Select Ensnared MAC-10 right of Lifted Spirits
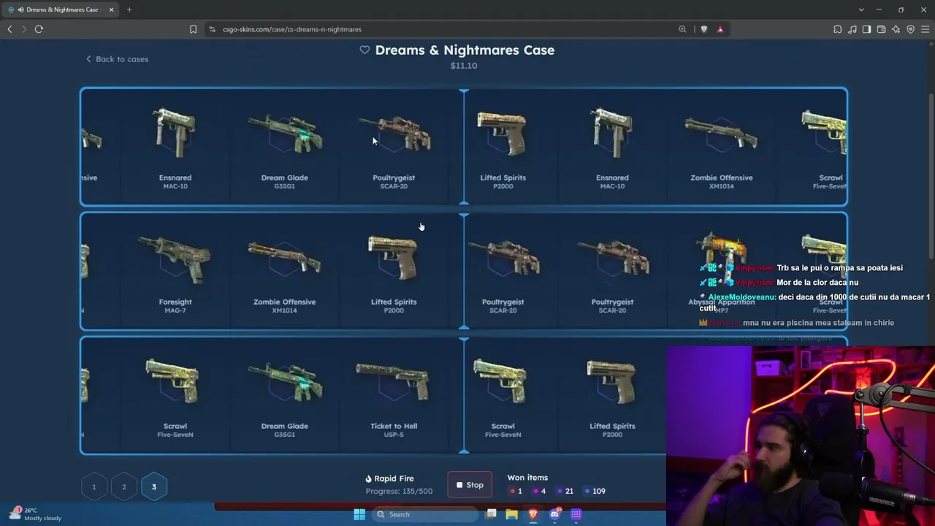This screenshot has width=935, height=526. click(612, 147)
